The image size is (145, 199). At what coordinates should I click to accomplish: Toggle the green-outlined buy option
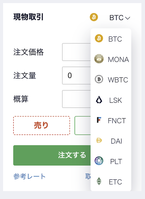(x=83, y=125)
